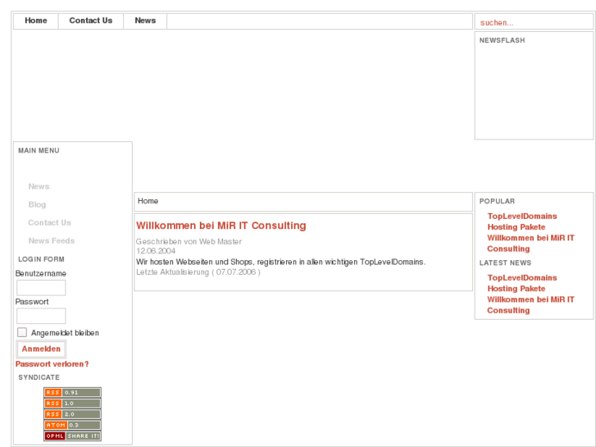Click the NEWSFLASH heading
The image size is (596, 447).
coord(502,40)
